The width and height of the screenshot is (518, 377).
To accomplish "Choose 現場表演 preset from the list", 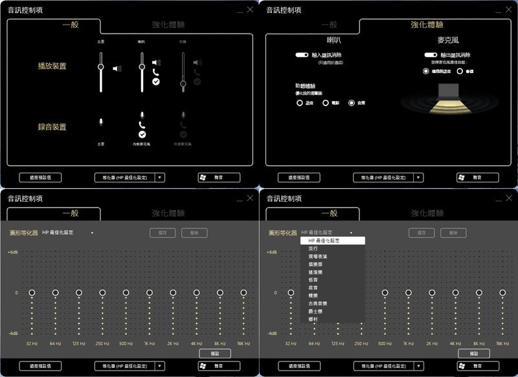I will point(333,256).
